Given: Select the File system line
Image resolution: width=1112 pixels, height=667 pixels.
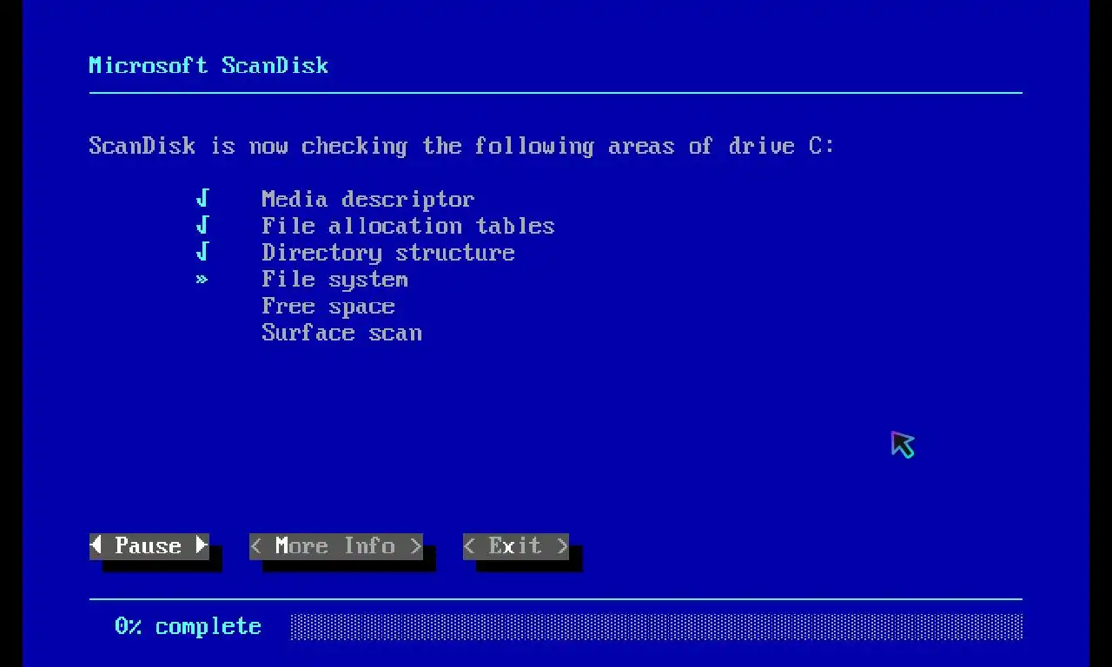Looking at the screenshot, I should coord(334,280).
